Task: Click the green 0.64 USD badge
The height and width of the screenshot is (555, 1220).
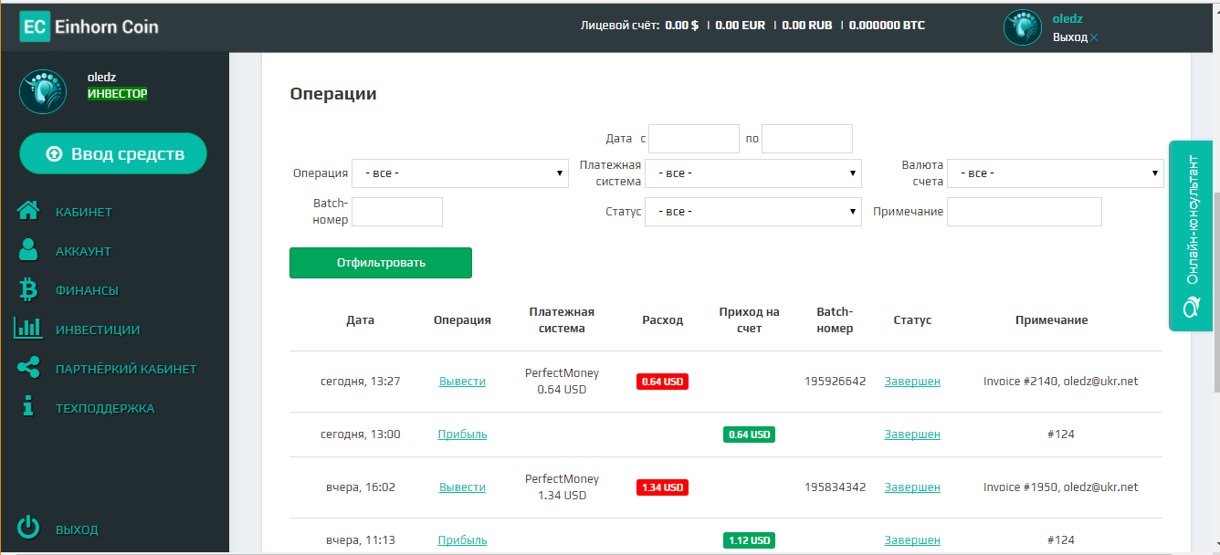Action: click(749, 435)
